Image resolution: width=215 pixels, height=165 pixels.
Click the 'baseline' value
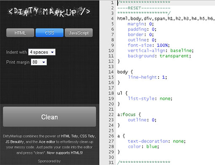click(181, 50)
